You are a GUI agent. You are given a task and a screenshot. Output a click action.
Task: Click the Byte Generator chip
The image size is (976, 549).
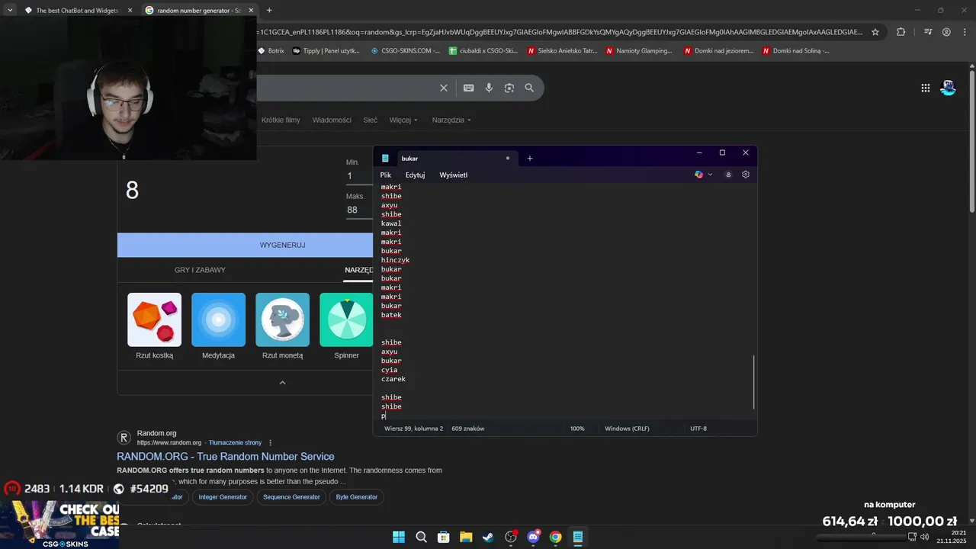[x=357, y=497]
